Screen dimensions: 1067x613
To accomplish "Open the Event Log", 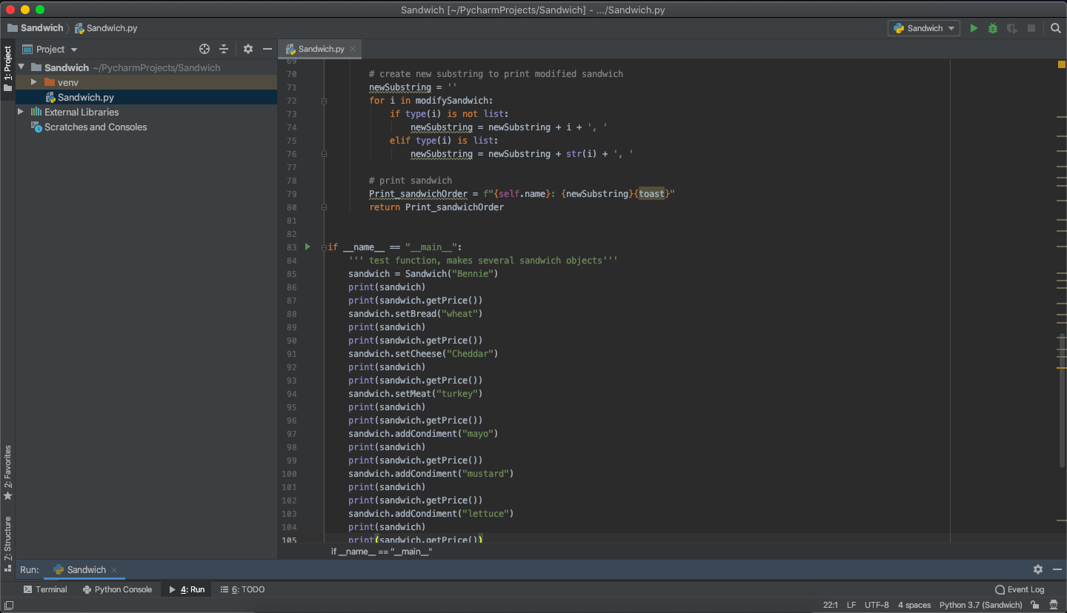I will (1020, 589).
